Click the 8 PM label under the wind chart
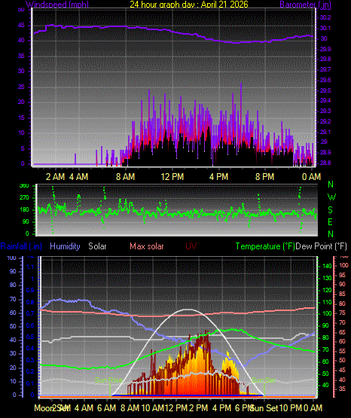The width and height of the screenshot is (351, 418). click(265, 176)
